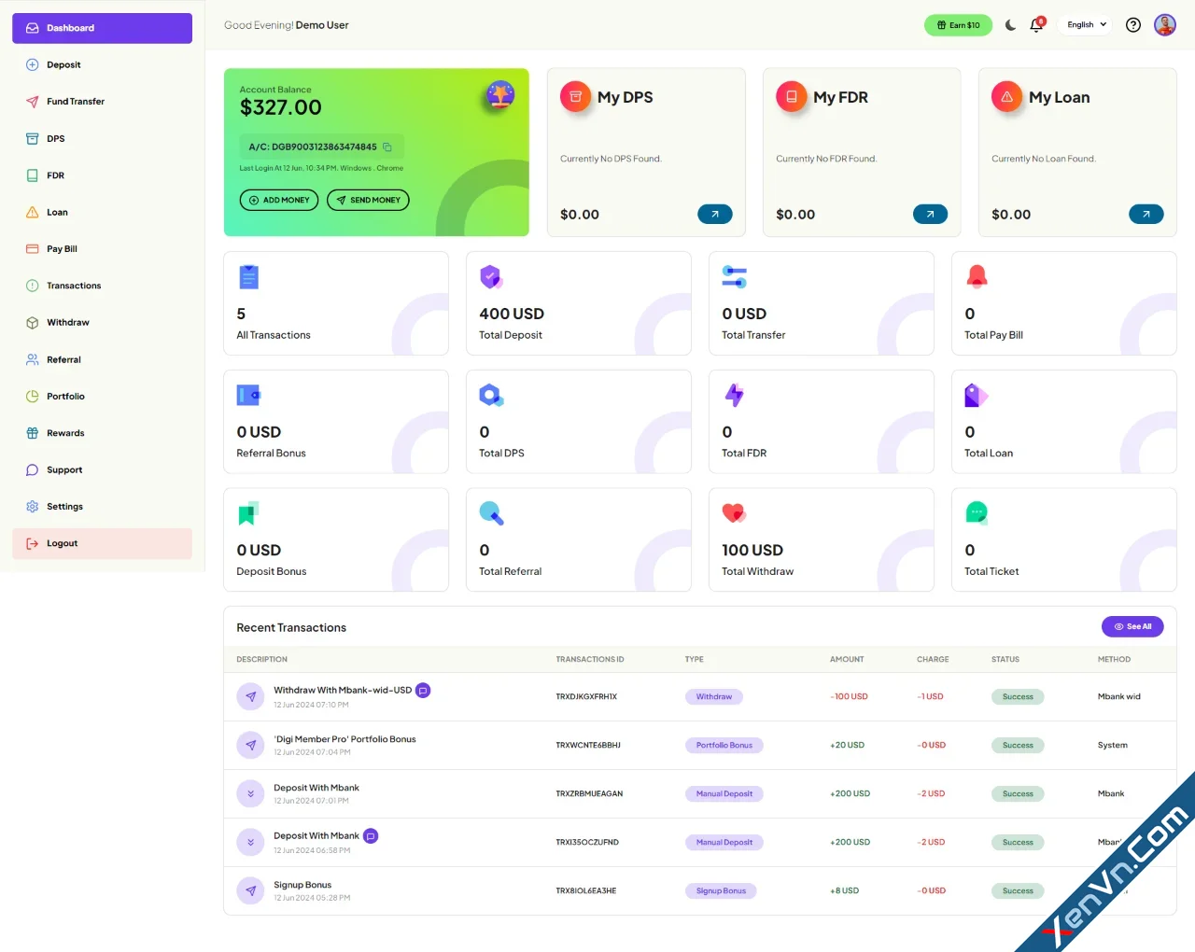Screen dimensions: 1195x952
Task: Click the notification bell icon
Action: click(x=1036, y=25)
